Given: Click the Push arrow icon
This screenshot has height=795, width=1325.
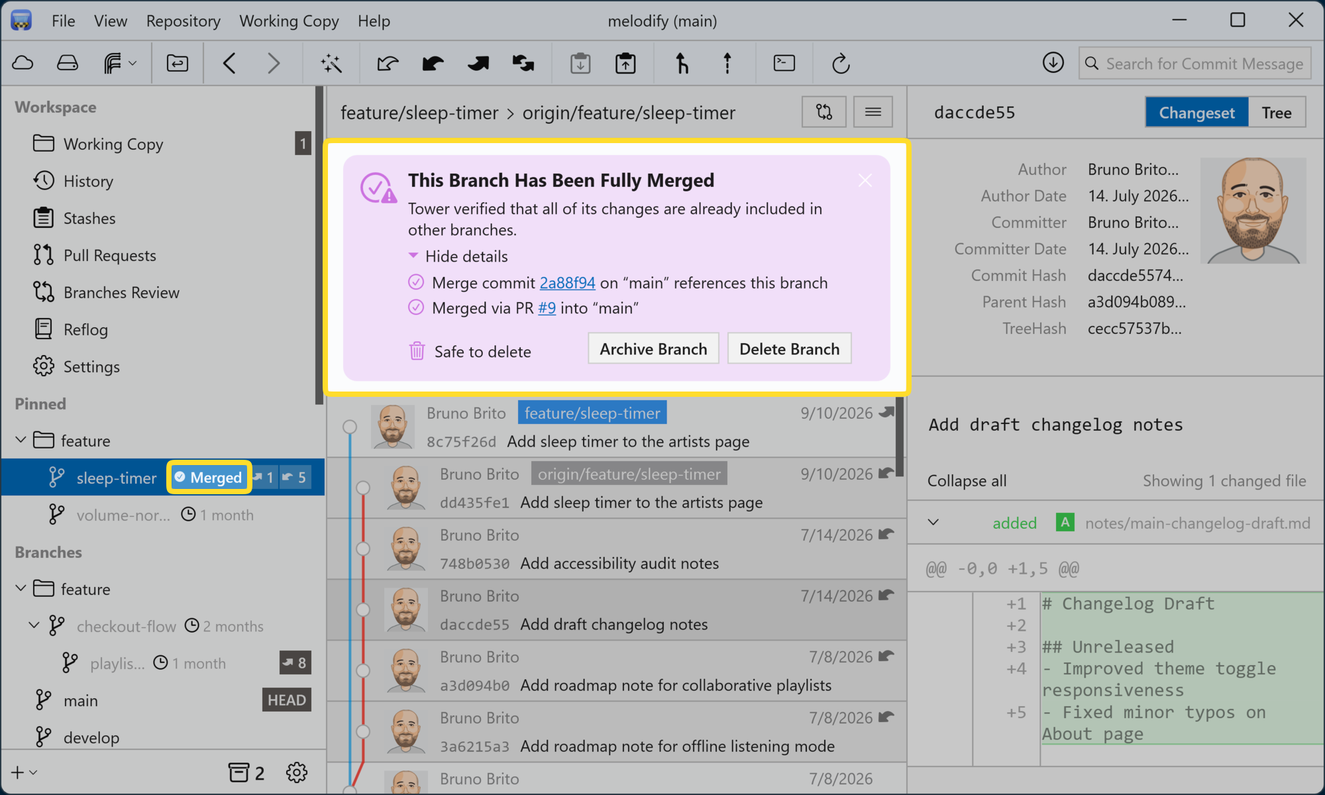Looking at the screenshot, I should [478, 64].
